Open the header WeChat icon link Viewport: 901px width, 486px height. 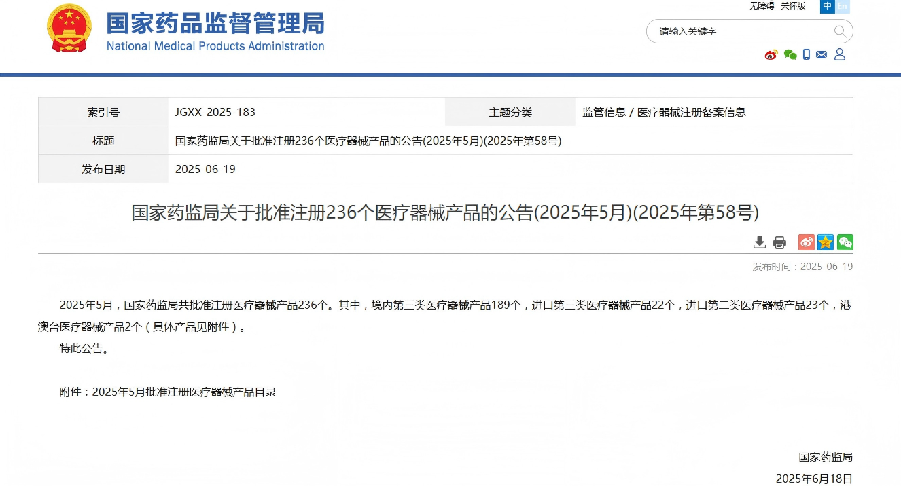pos(790,55)
